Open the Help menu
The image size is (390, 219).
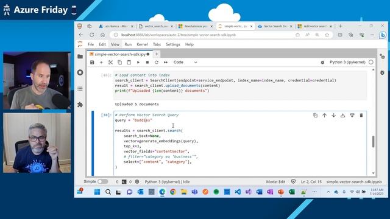pyautogui.click(x=190, y=44)
